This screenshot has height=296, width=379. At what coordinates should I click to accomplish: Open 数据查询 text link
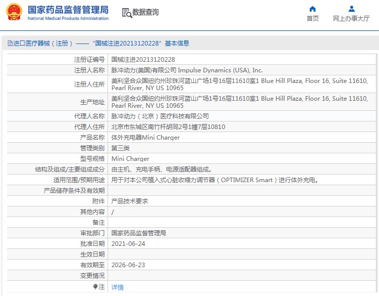click(146, 12)
